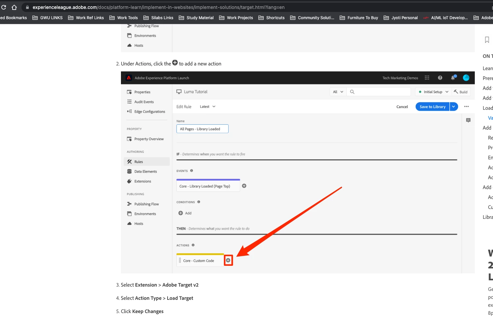The width and height of the screenshot is (493, 318).
Task: Add a new condition with Add
Action: point(185,213)
